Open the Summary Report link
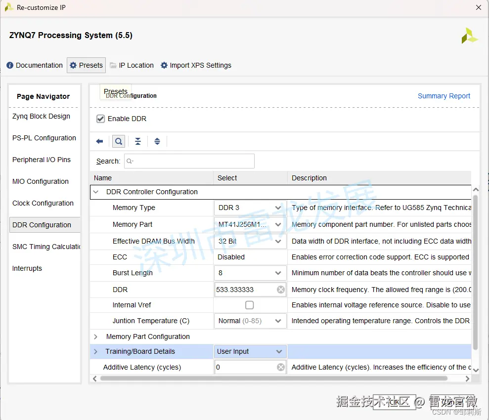 [444, 96]
